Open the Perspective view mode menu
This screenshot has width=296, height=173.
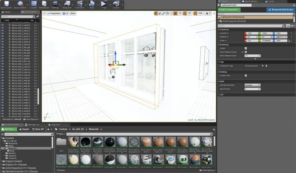point(54,13)
